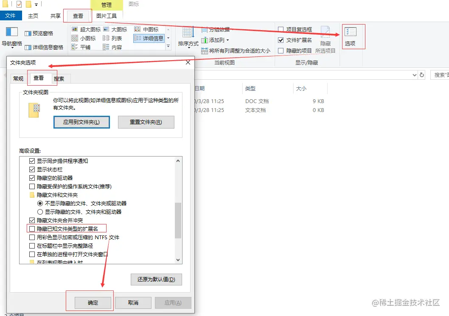The image size is (449, 316).
Task: Uncheck 文件扩展名 file extensions checkbox
Action: click(x=281, y=40)
